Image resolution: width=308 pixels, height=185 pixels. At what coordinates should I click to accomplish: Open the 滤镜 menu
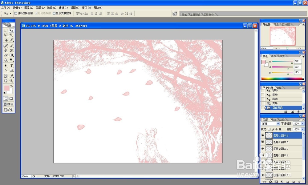pos(63,8)
